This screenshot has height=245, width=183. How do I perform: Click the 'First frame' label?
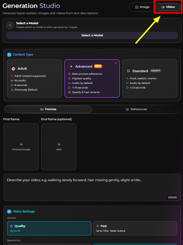[11, 119]
